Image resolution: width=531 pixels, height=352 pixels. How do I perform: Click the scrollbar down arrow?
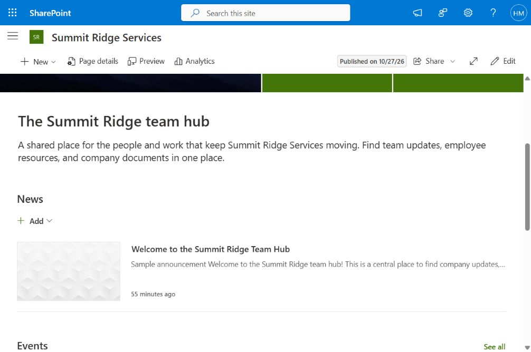[527, 348]
